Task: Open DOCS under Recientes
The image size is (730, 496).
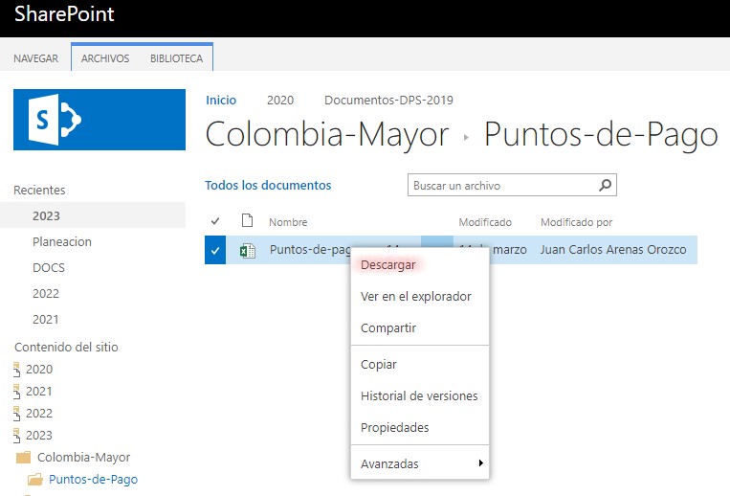Action: point(49,268)
